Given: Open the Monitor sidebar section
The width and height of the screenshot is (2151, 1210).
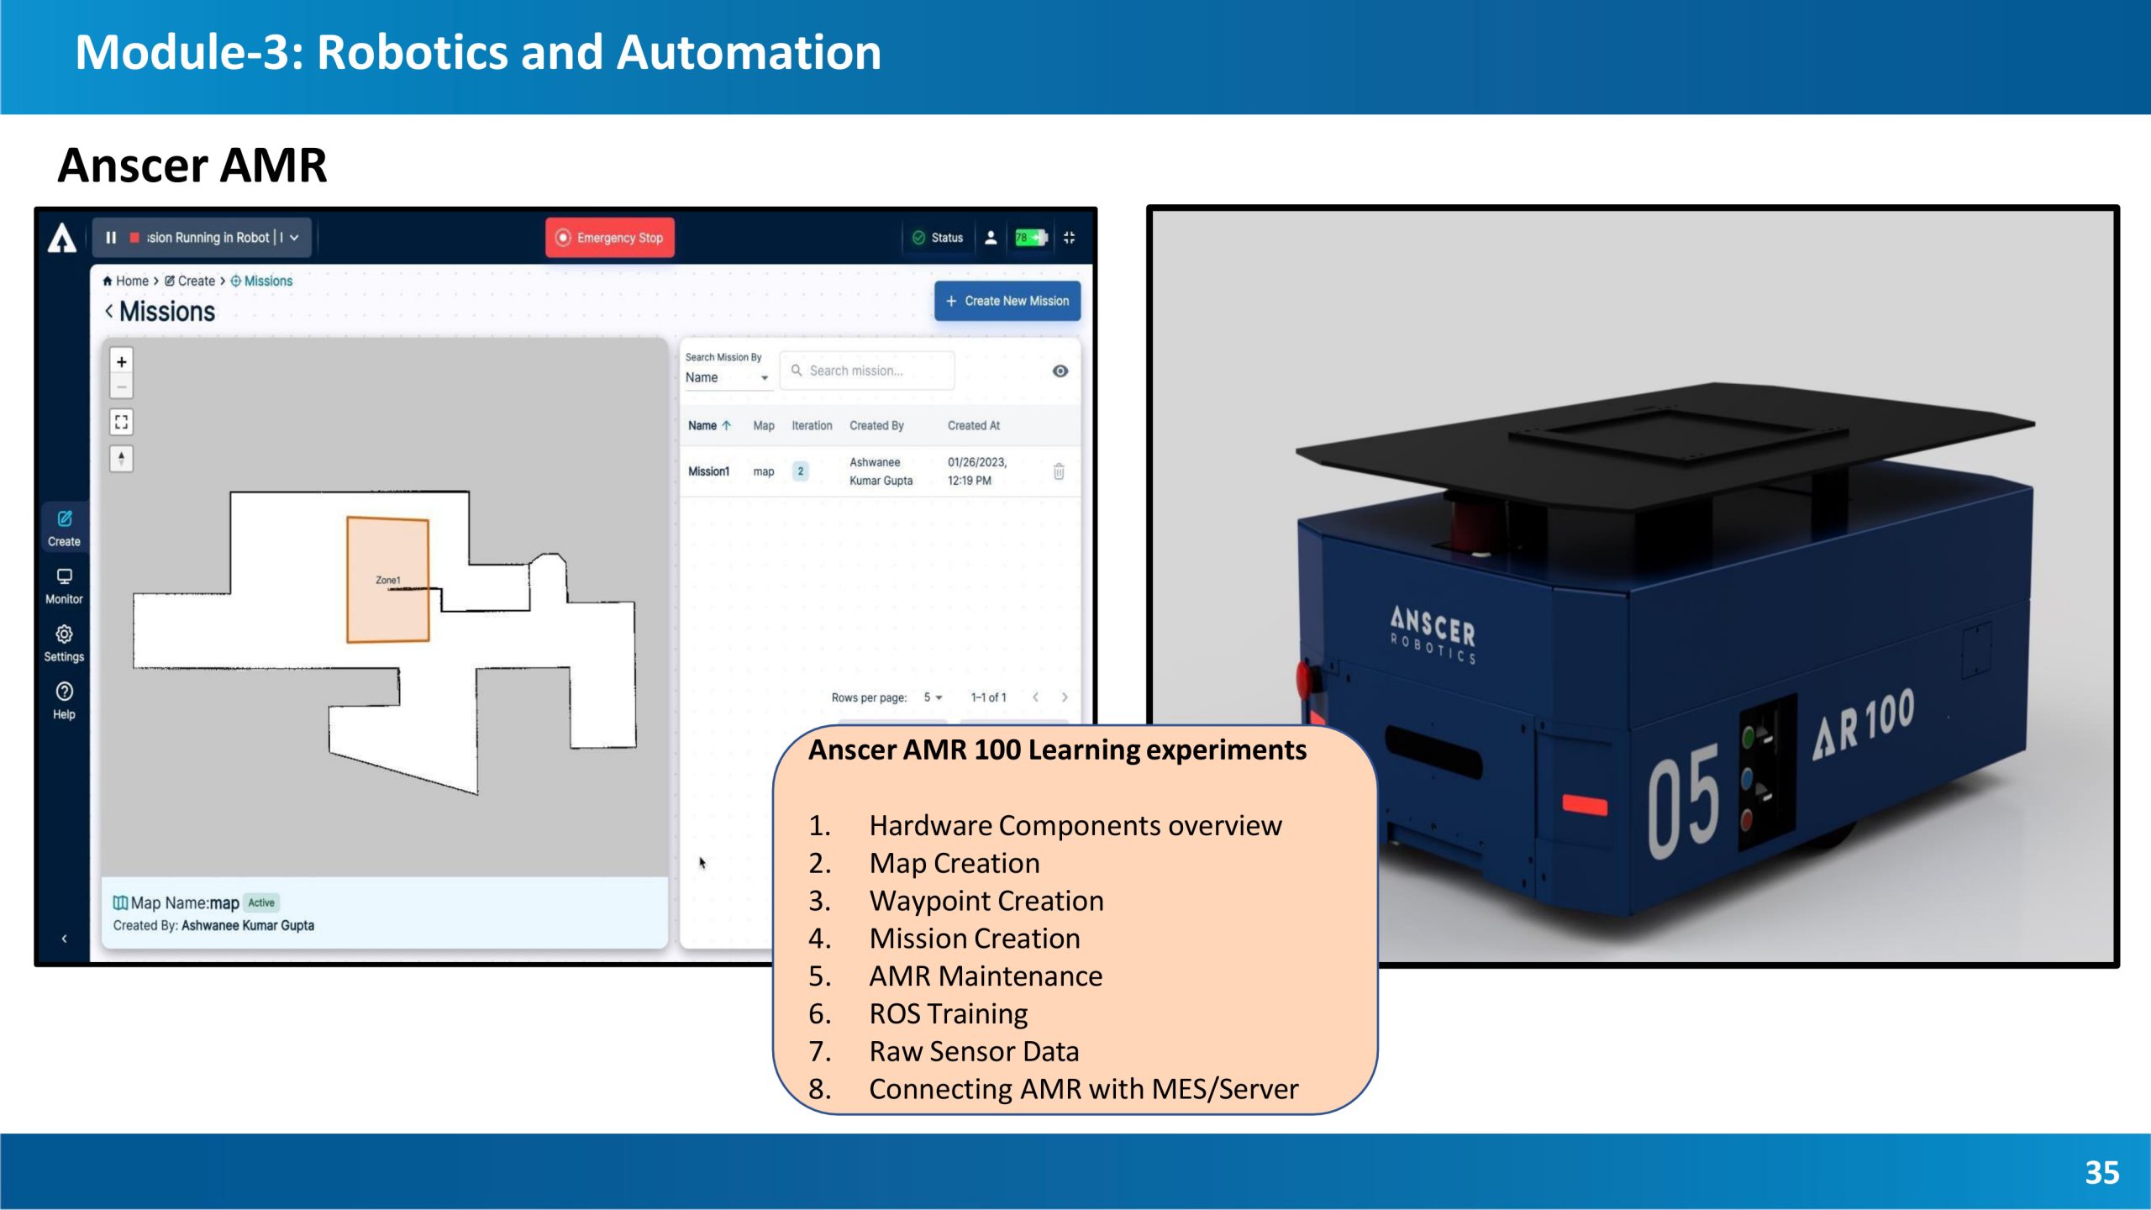Looking at the screenshot, I should 64,587.
